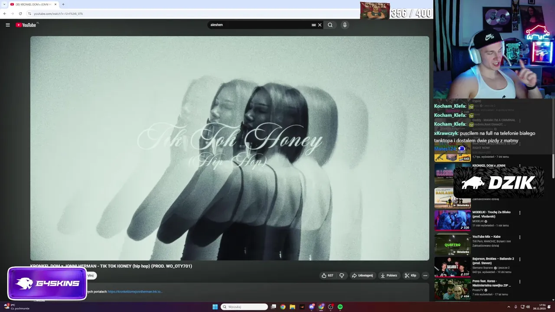Go to YouTube home via logo
The width and height of the screenshot is (555, 312).
point(26,25)
